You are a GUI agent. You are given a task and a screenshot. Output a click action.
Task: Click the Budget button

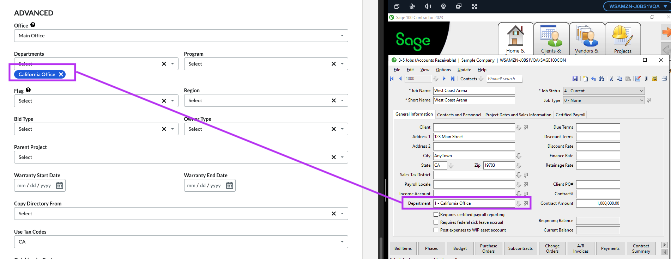point(460,248)
